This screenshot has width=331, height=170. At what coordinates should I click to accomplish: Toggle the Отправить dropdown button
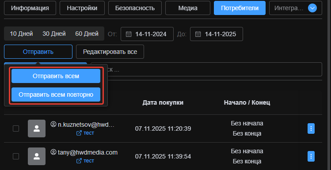point(38,52)
